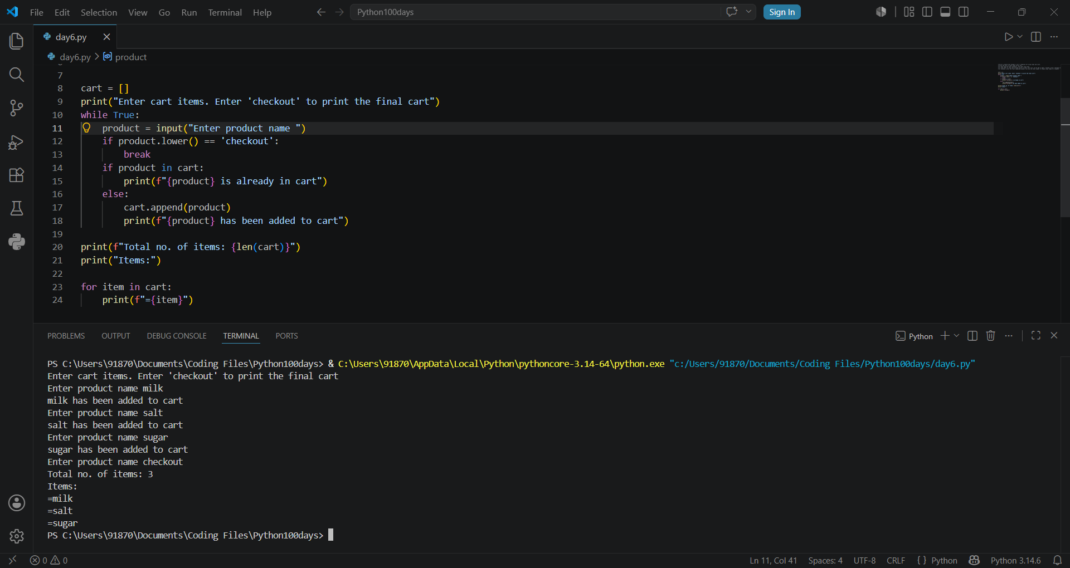Click the lightbulb code action icon
Image resolution: width=1070 pixels, height=568 pixels.
pos(86,128)
